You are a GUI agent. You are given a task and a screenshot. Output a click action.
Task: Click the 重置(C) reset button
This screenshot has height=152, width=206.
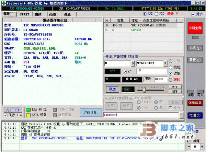point(195,60)
